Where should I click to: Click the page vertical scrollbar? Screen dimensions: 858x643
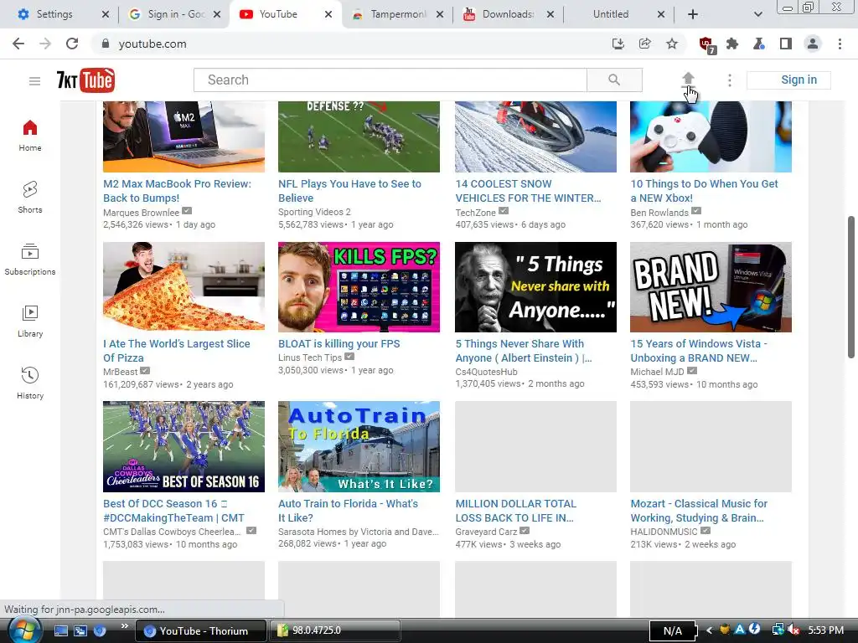(851, 287)
